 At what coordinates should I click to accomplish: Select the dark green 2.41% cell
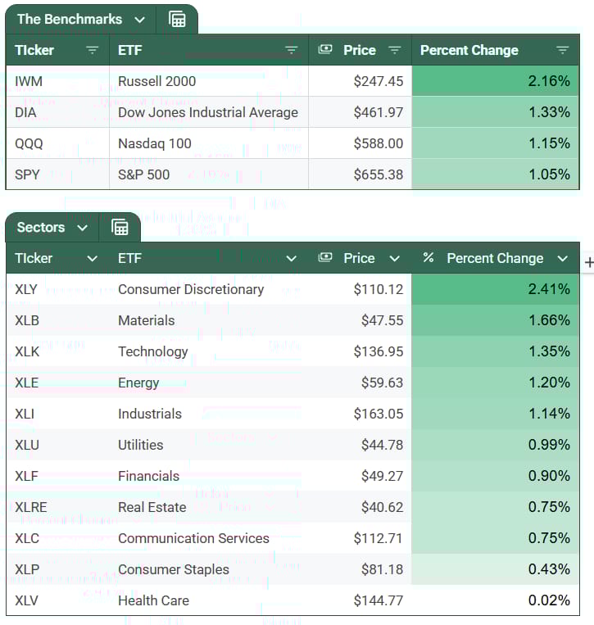495,289
